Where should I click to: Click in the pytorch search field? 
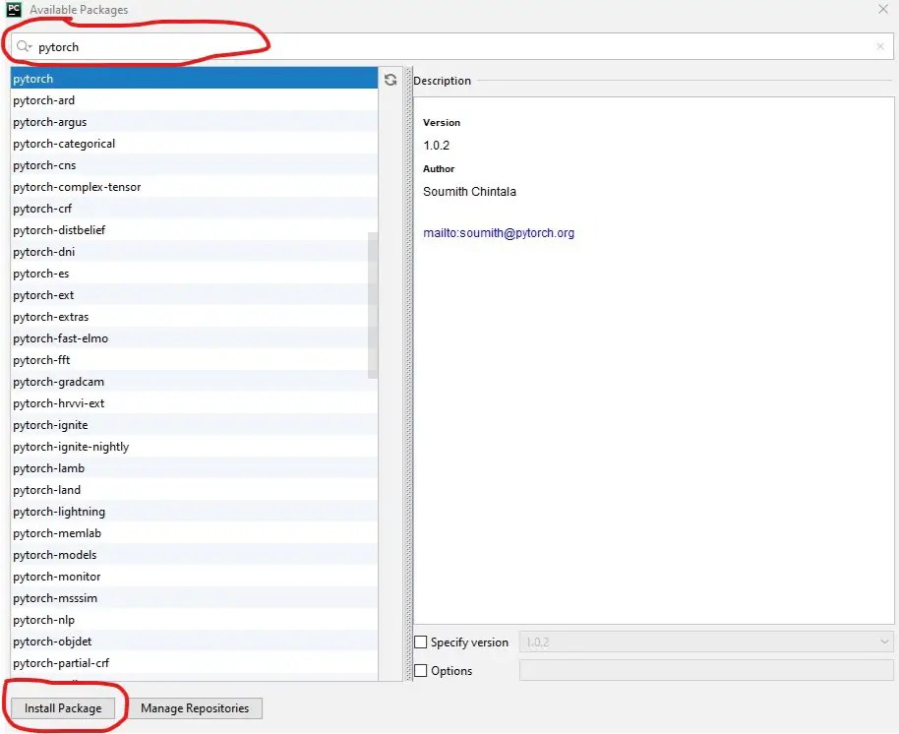click(x=452, y=46)
